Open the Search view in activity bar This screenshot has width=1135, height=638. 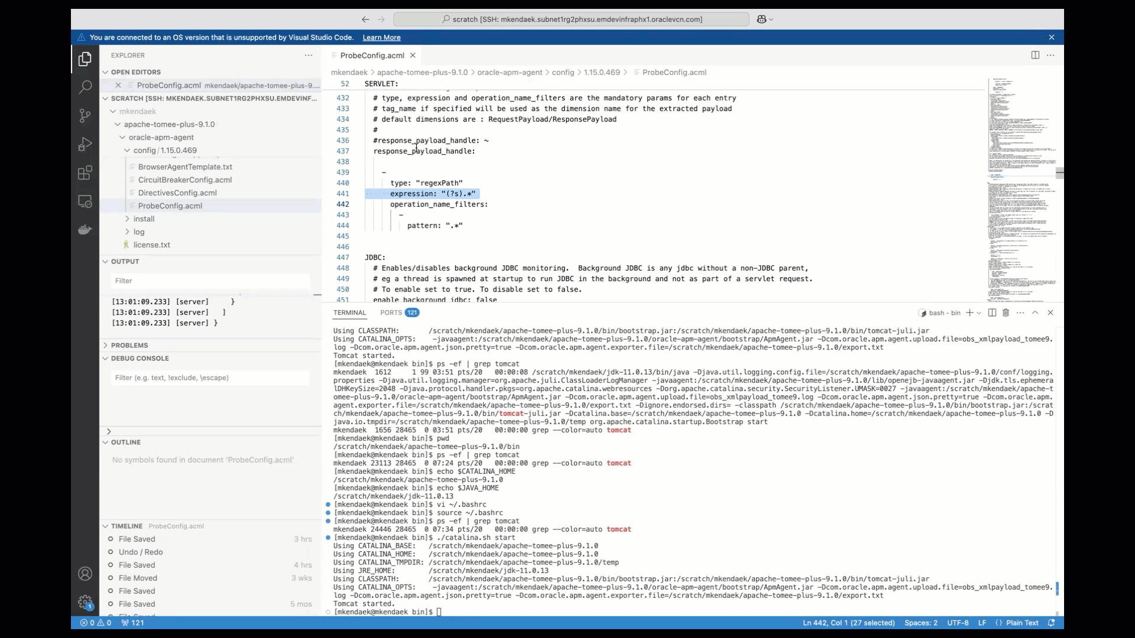tap(85, 87)
